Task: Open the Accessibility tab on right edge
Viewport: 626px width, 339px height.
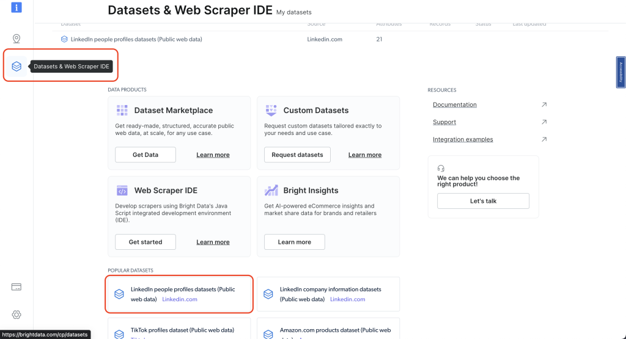Action: pos(620,72)
